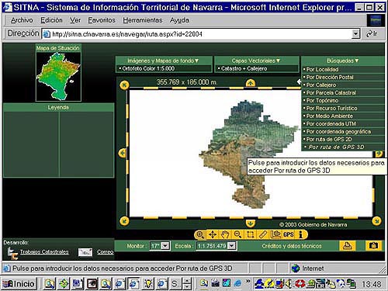The height and width of the screenshot is (291, 388).
Task: Click the Mapa de Situación thumbnail
Action: [58, 77]
